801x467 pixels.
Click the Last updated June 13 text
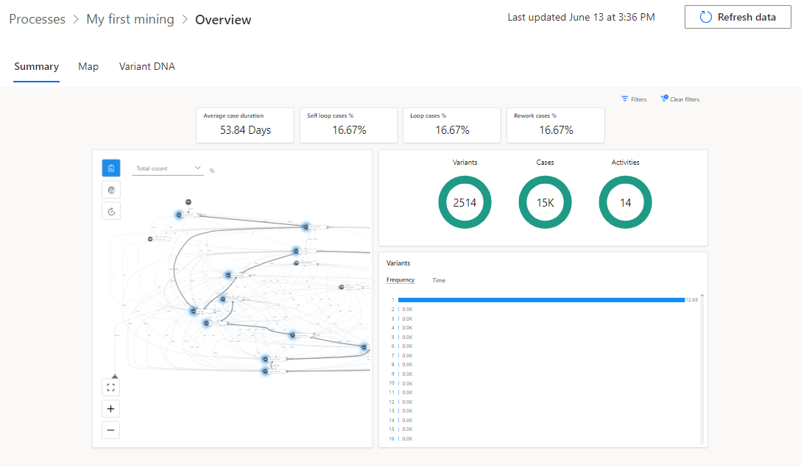pyautogui.click(x=582, y=18)
